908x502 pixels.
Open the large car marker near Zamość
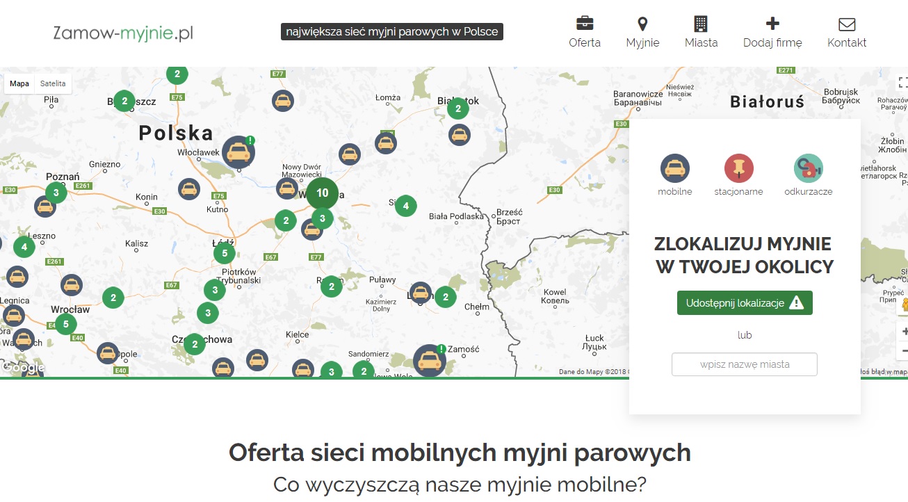(x=430, y=361)
